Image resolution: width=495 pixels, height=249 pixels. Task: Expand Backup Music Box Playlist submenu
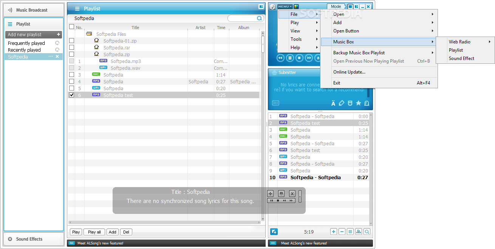[379, 53]
